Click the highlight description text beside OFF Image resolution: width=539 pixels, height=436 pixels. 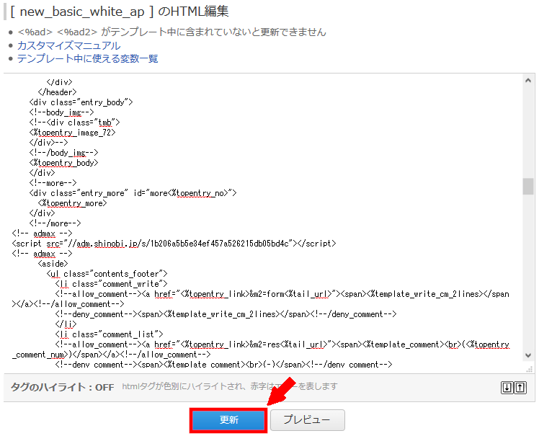(230, 386)
